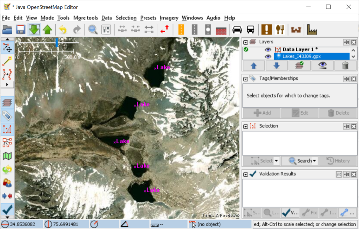Toggle the command stack sidebar icon
The image size is (359, 229).
(7, 169)
